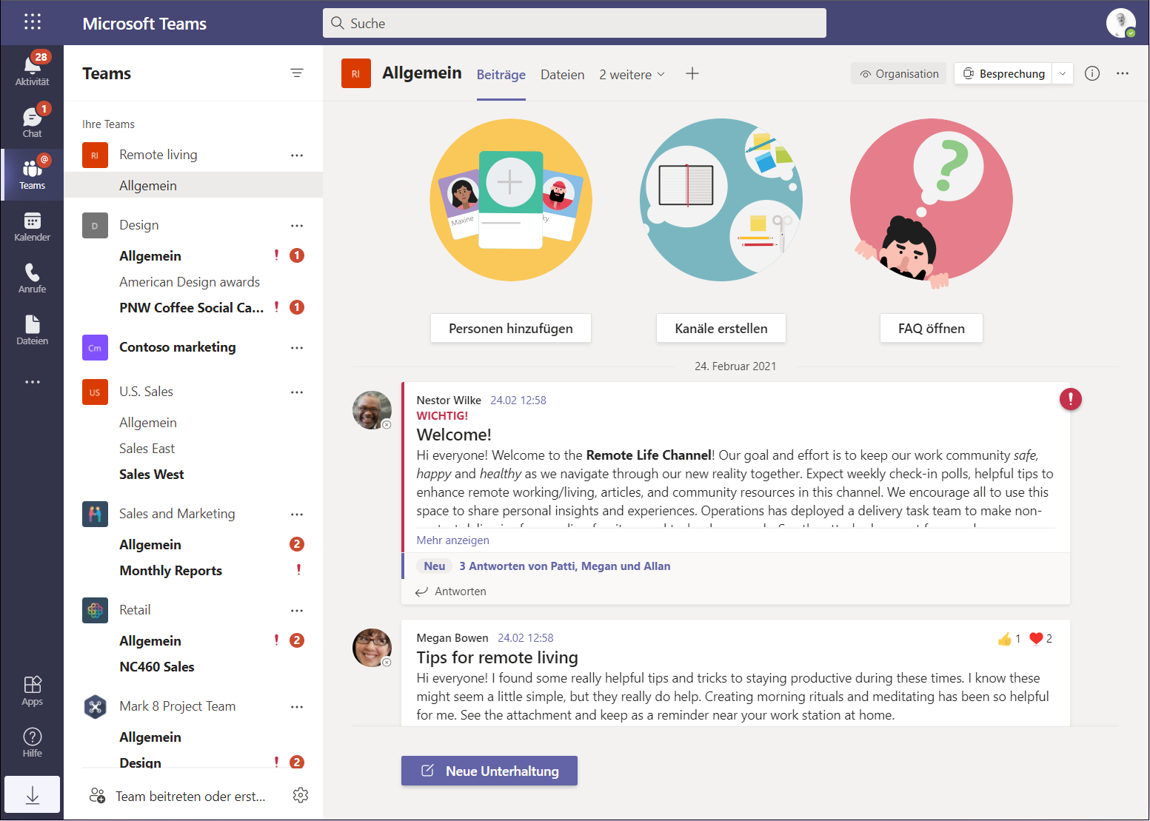Open Anrufe in the left rail
Screen dimensions: 1150x821
pyautogui.click(x=32, y=278)
